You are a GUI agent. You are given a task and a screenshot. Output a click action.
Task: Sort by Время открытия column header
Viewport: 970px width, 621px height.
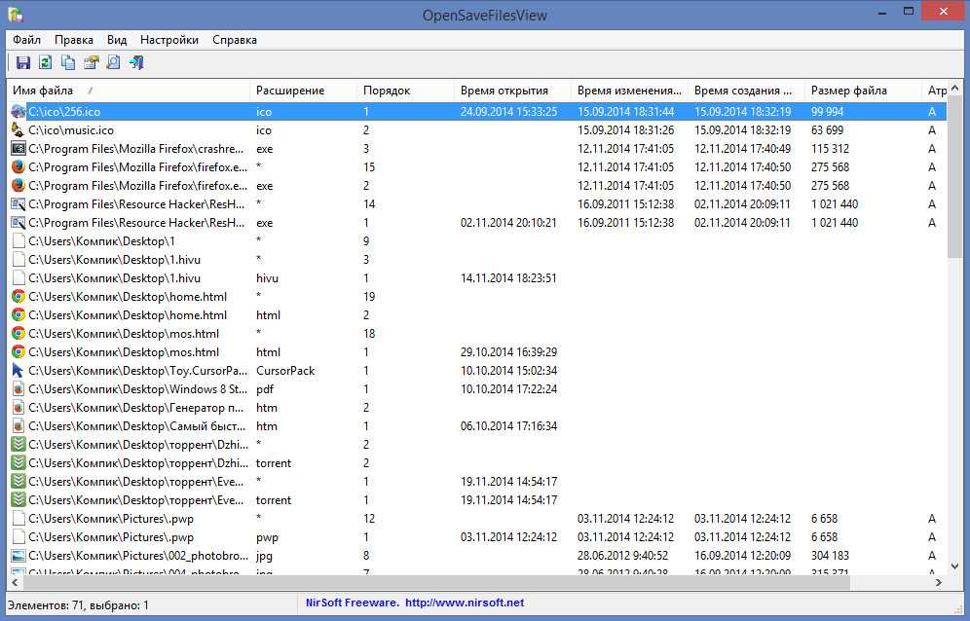[x=504, y=91]
